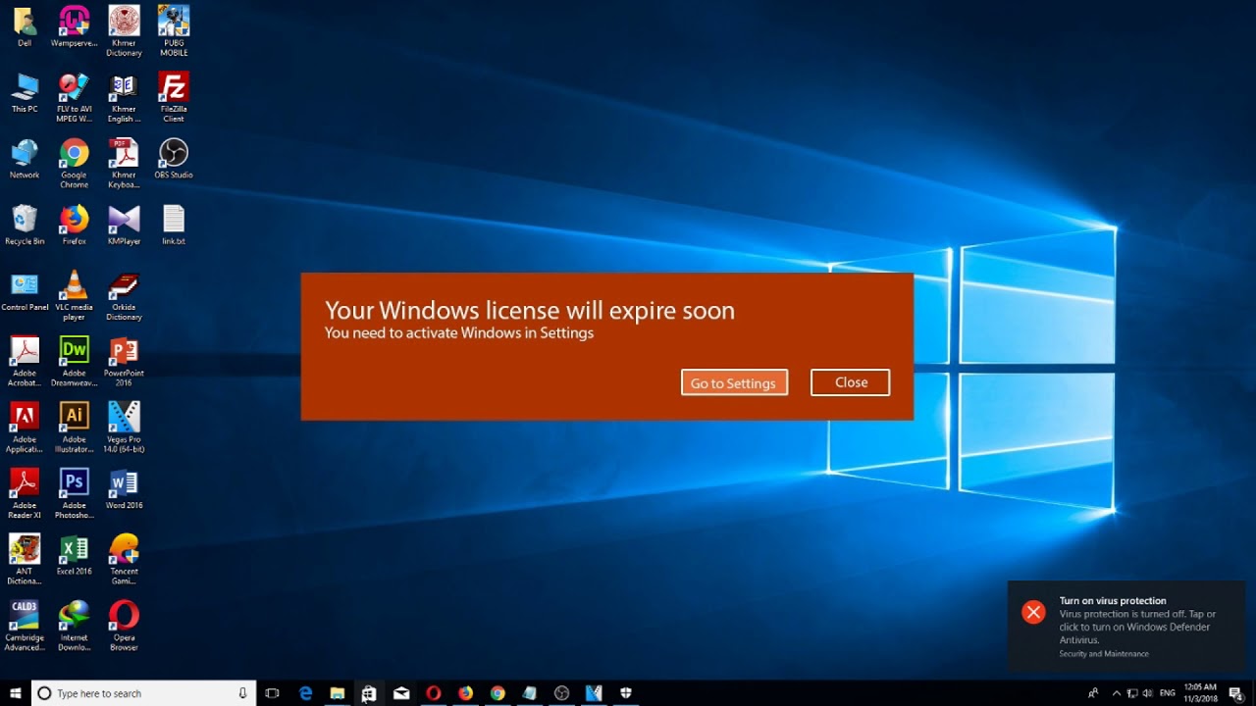Open the Mail app from the taskbar
Viewport: 1256px width, 706px height.
pos(401,693)
